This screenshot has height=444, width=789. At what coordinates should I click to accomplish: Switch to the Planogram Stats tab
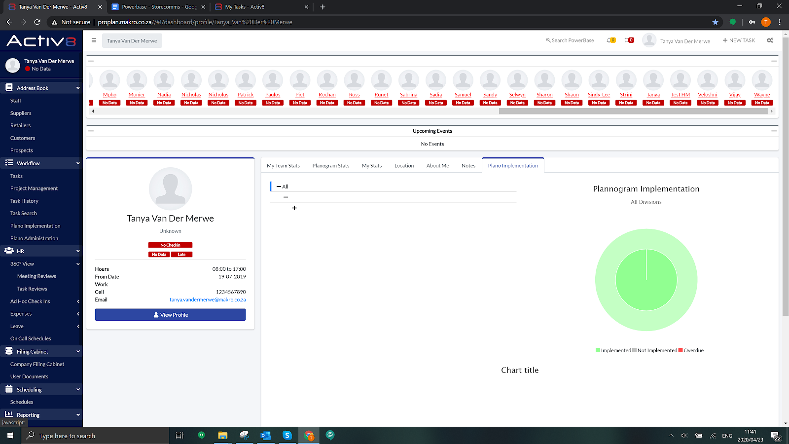click(331, 166)
